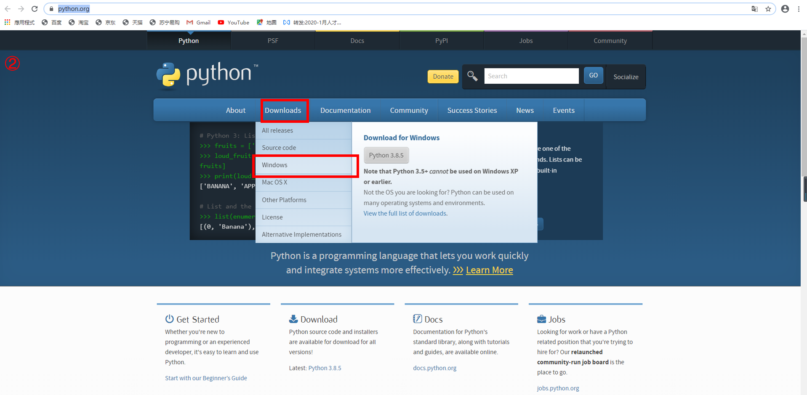The width and height of the screenshot is (807, 395).
Task: Click the translate page icon
Action: pyautogui.click(x=755, y=9)
